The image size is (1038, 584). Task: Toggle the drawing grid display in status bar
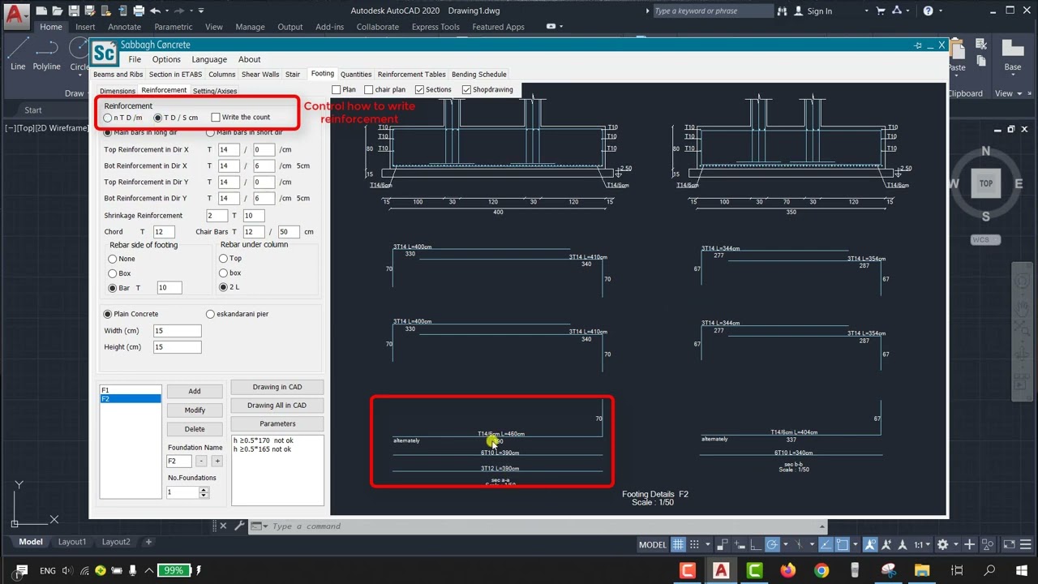coord(678,544)
